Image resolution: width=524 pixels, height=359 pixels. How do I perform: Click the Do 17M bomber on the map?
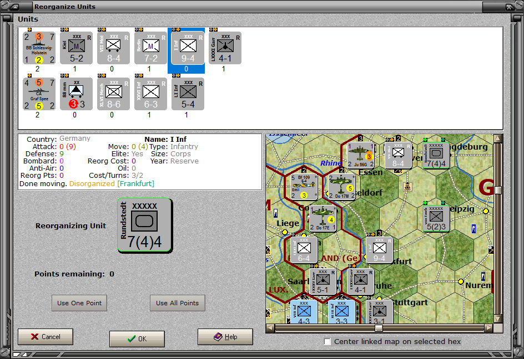pyautogui.click(x=341, y=187)
